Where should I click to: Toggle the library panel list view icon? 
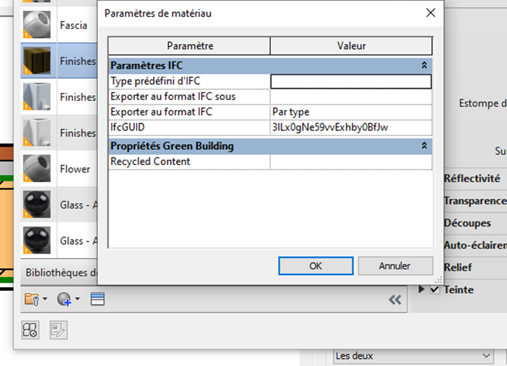click(x=97, y=299)
